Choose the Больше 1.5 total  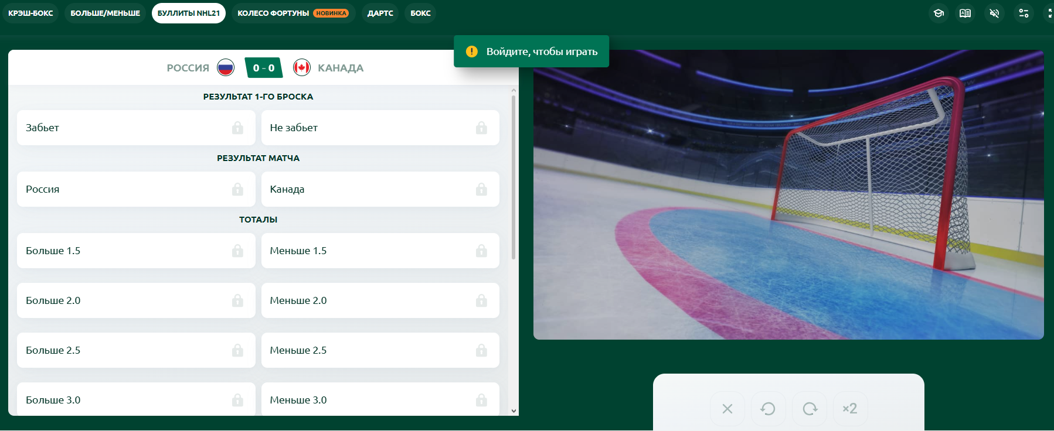click(x=136, y=251)
